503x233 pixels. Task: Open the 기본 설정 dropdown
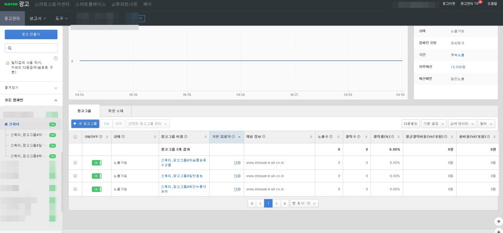point(434,124)
